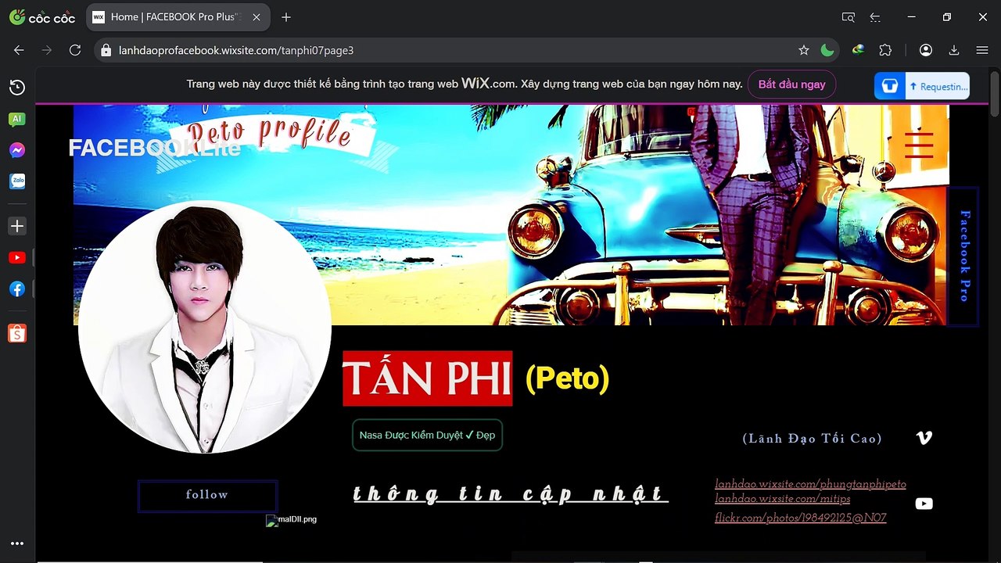Open Facebook from the browser sidebar

tap(17, 289)
